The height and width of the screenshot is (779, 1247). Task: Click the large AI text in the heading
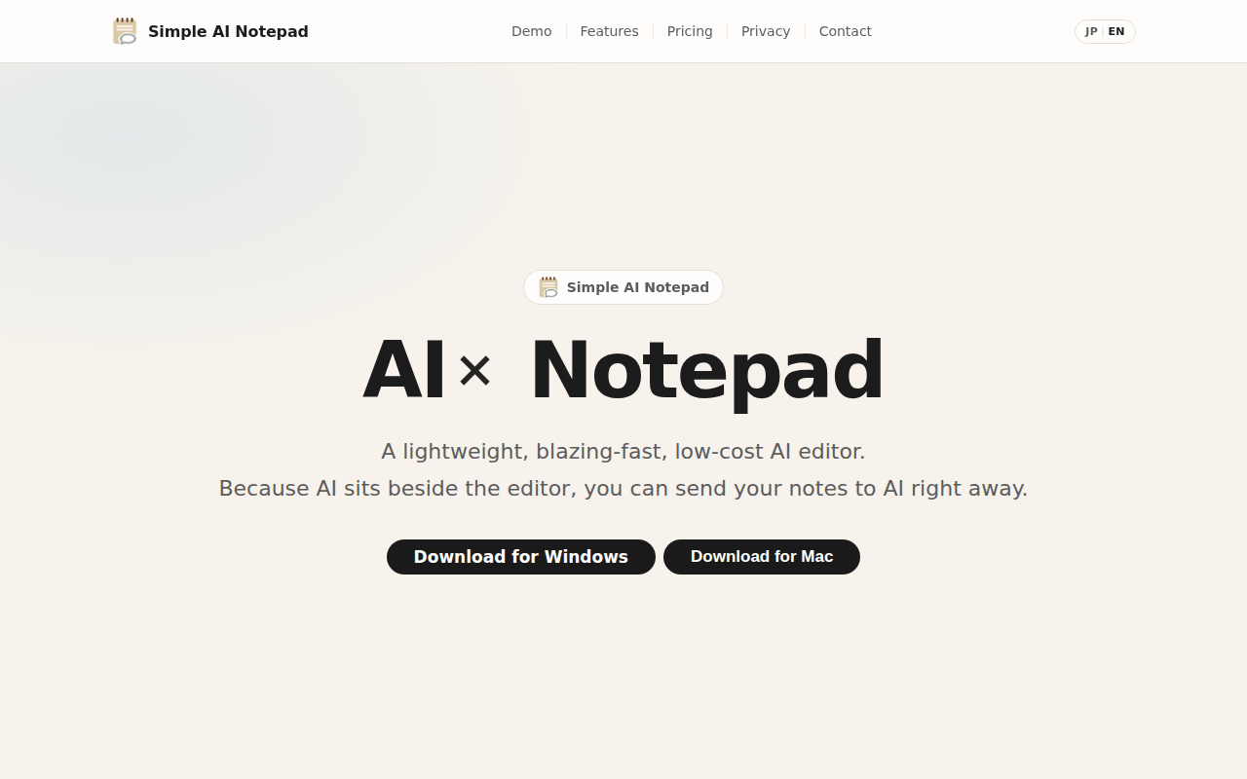(x=404, y=371)
